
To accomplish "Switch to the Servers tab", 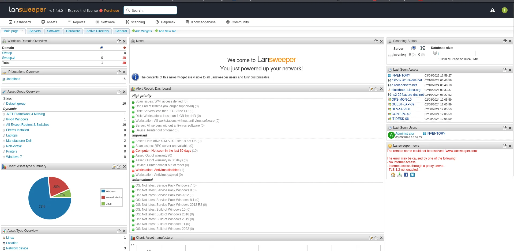I will click(35, 31).
